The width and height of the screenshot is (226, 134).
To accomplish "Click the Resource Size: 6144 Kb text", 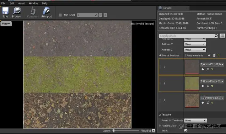I will click(172, 28).
